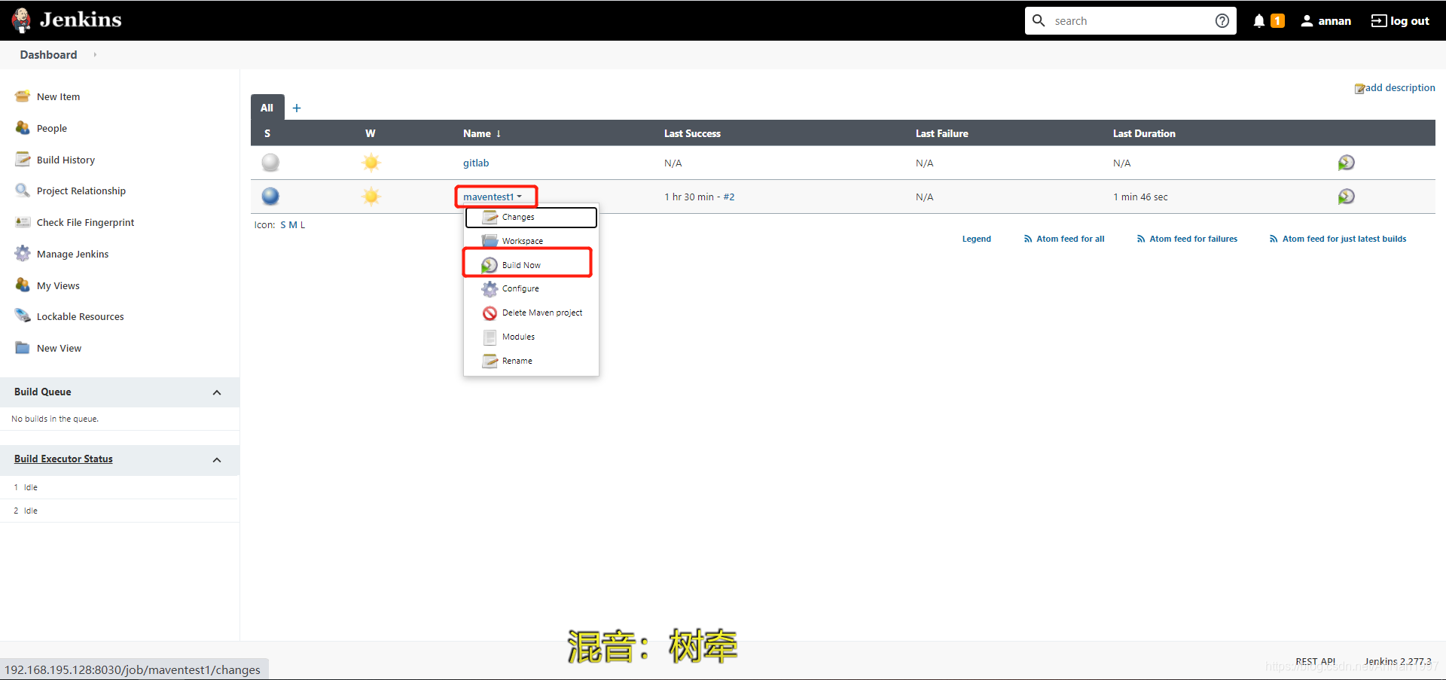The height and width of the screenshot is (680, 1446).
Task: Click the Check File Fingerprint icon
Action: pyautogui.click(x=23, y=222)
